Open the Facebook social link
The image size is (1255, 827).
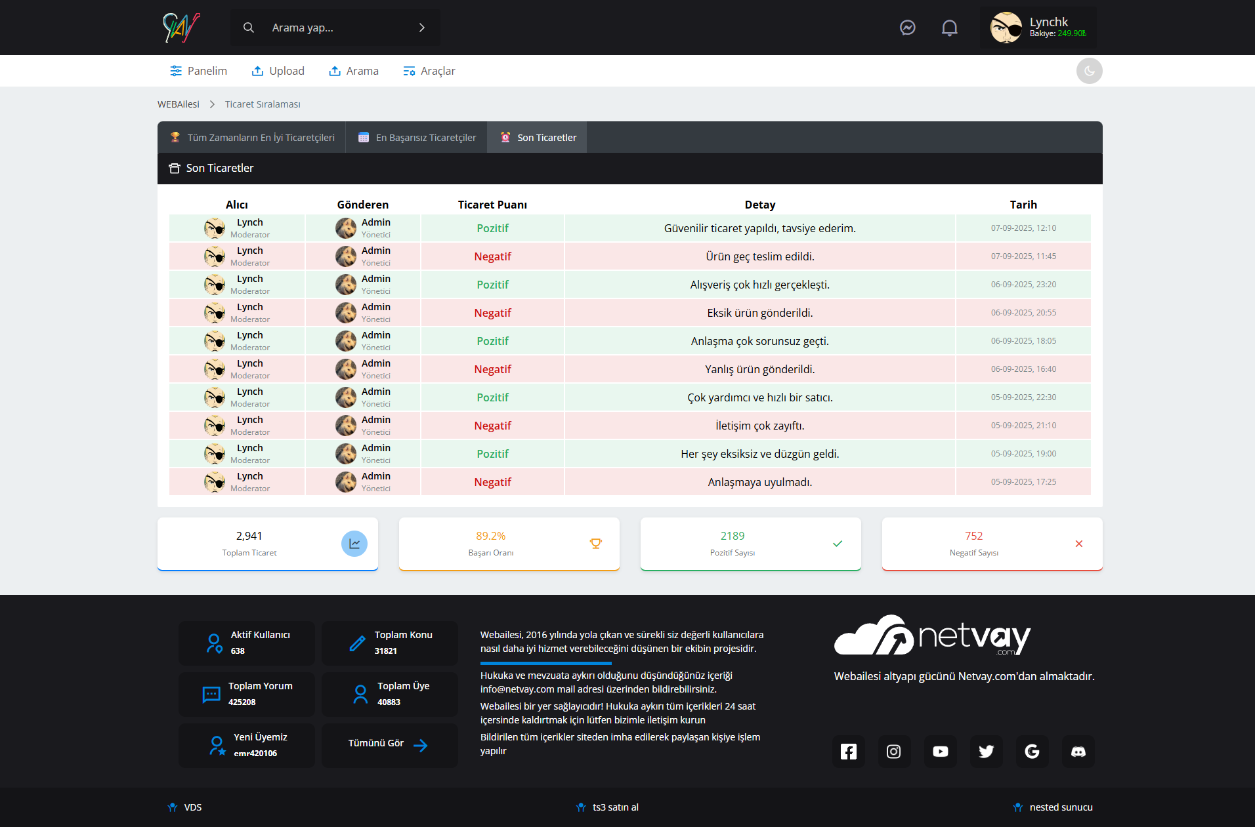(849, 752)
